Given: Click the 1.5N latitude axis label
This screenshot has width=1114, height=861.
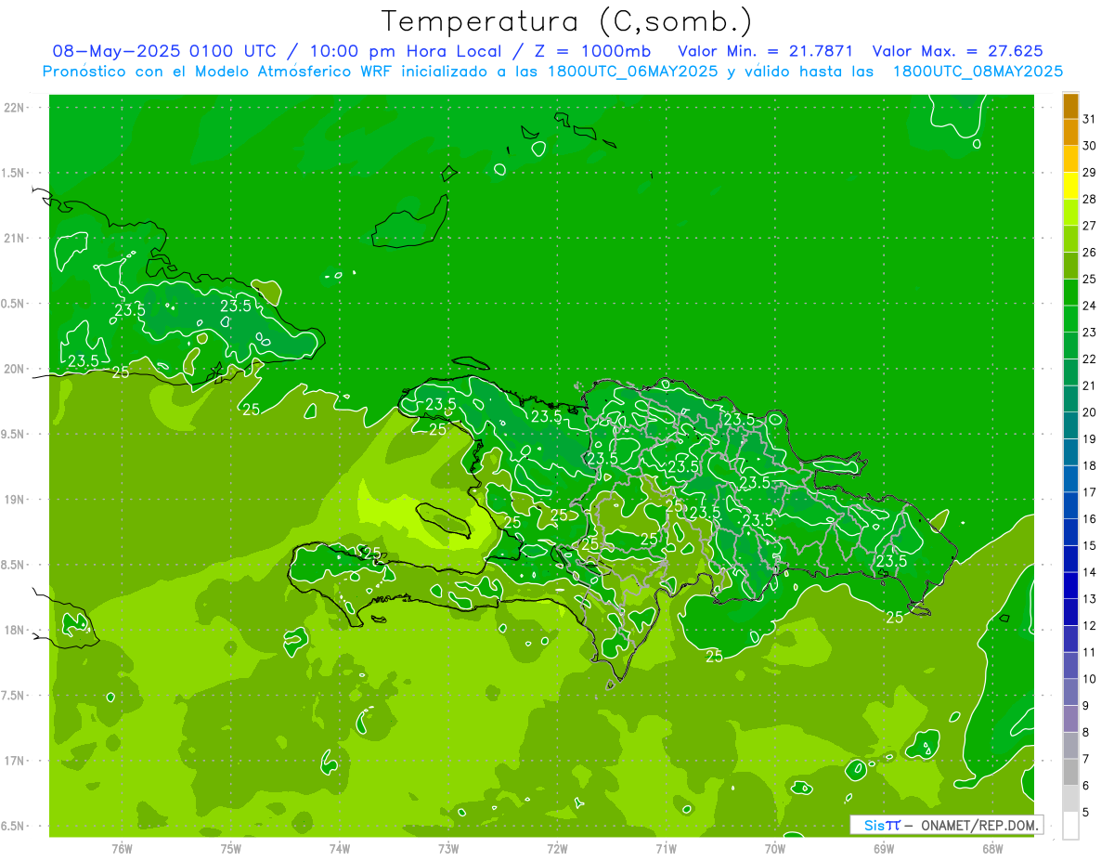Looking at the screenshot, I should coord(15,173).
